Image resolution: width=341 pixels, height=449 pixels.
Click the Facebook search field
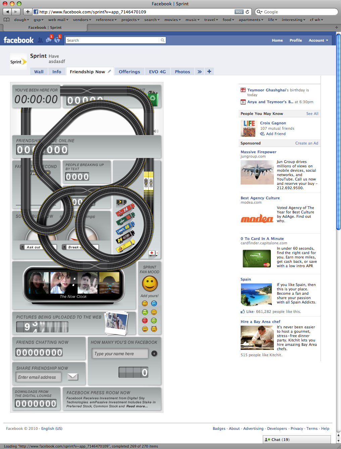[x=112, y=40]
